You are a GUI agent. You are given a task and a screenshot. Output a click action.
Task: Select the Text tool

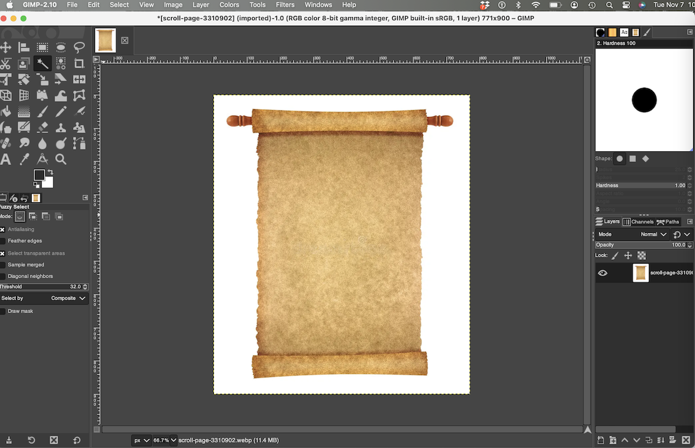6,159
